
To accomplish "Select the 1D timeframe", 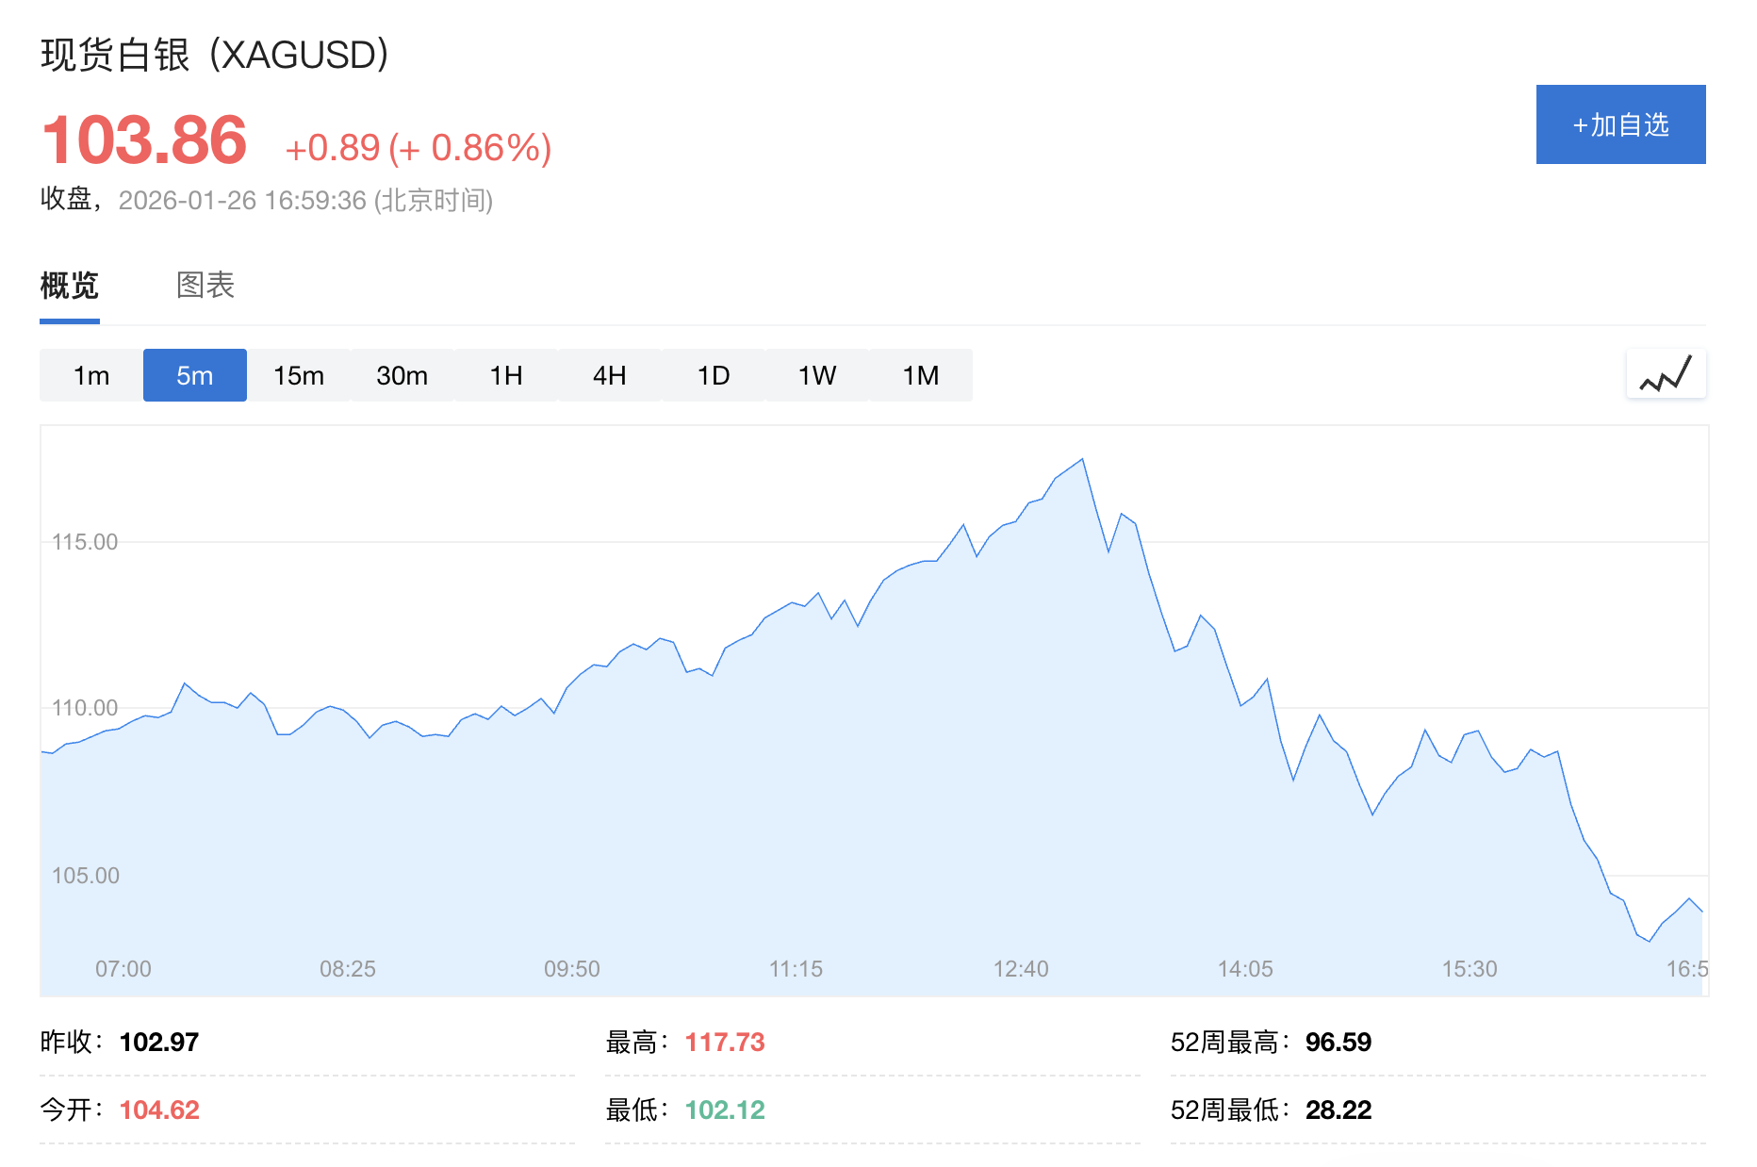I will (x=713, y=374).
